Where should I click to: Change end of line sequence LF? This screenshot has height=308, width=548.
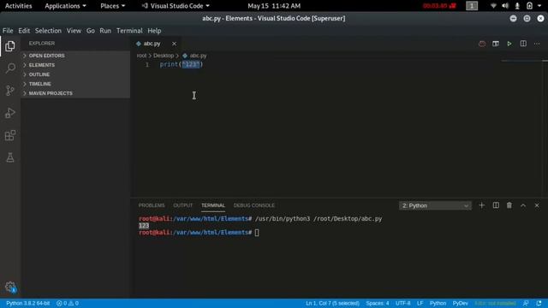click(420, 303)
